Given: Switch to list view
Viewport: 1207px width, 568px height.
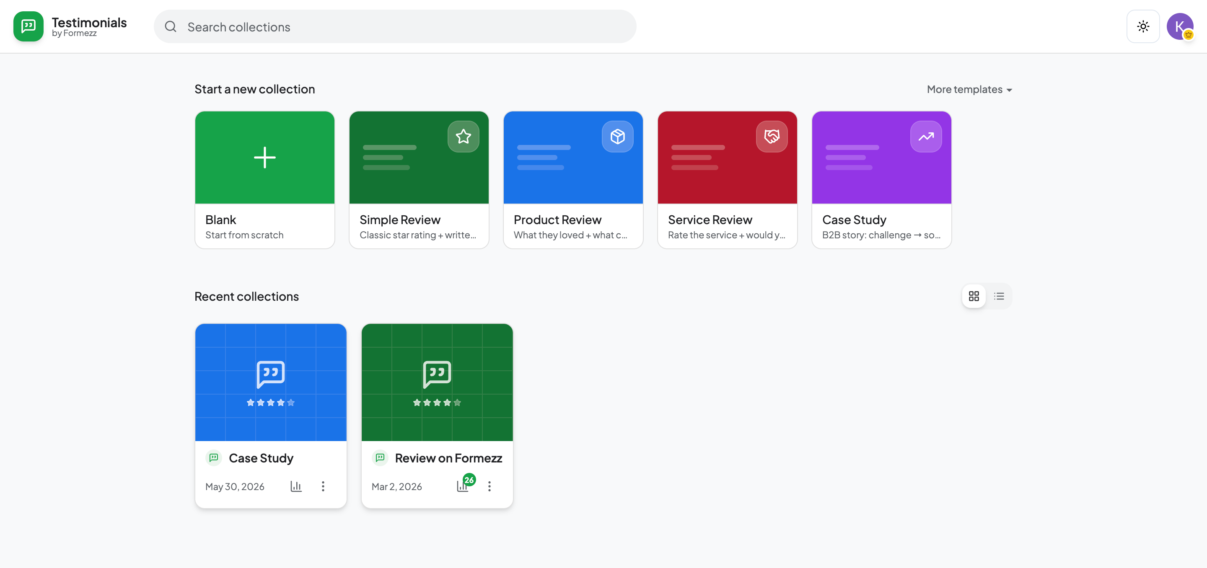Looking at the screenshot, I should click(x=998, y=296).
